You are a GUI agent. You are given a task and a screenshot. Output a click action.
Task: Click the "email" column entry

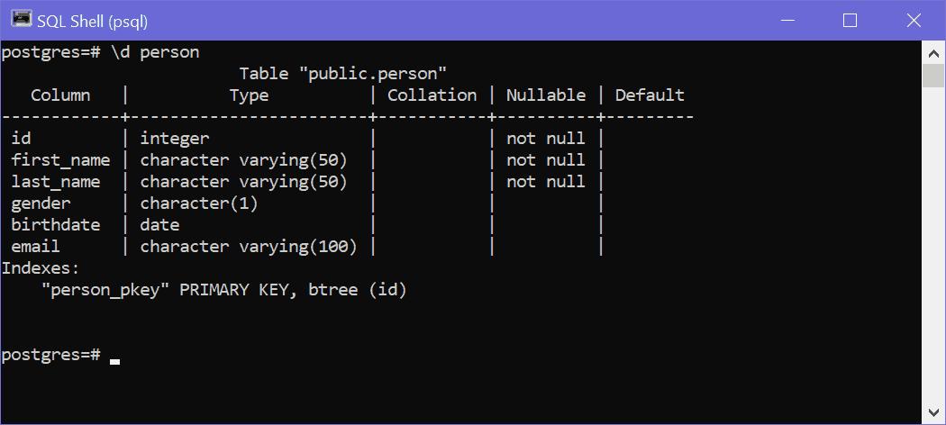(36, 247)
